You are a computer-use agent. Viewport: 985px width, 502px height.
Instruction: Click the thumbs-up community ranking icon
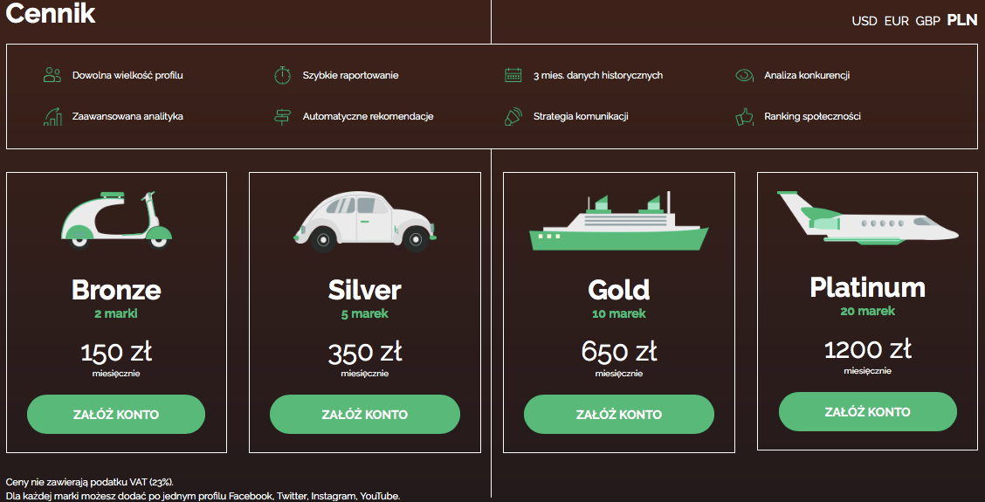click(x=744, y=116)
